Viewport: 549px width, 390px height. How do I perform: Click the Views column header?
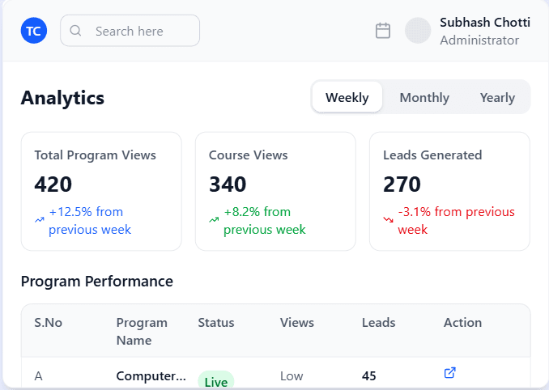point(297,322)
